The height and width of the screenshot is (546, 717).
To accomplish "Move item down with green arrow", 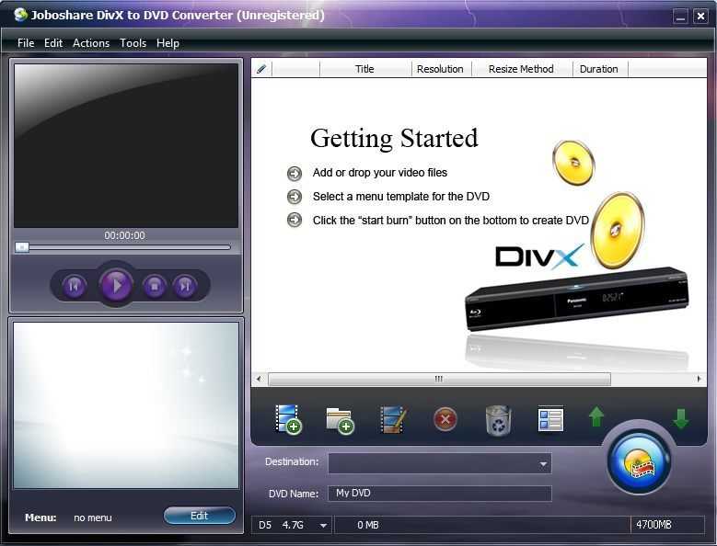I will tap(681, 418).
